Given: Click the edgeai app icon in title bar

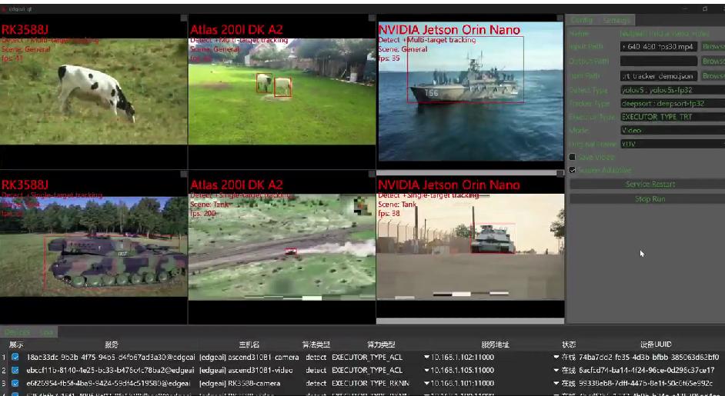Looking at the screenshot, I should coord(5,8).
